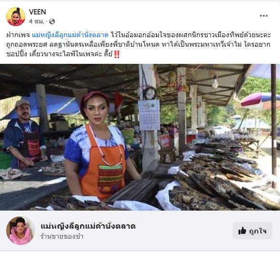Click the ร้านขายของชำ page category text
Screen dimensions: 280x253
click(x=62, y=237)
